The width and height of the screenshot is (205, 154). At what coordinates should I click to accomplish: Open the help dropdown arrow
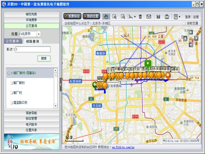click(180, 17)
